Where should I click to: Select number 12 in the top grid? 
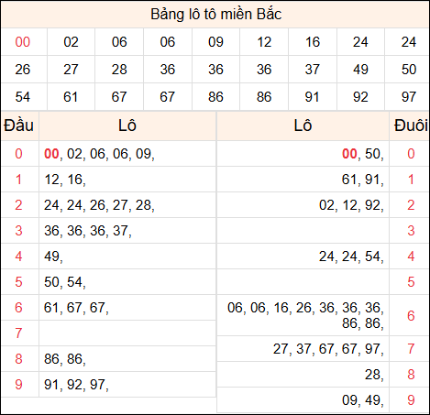point(264,42)
